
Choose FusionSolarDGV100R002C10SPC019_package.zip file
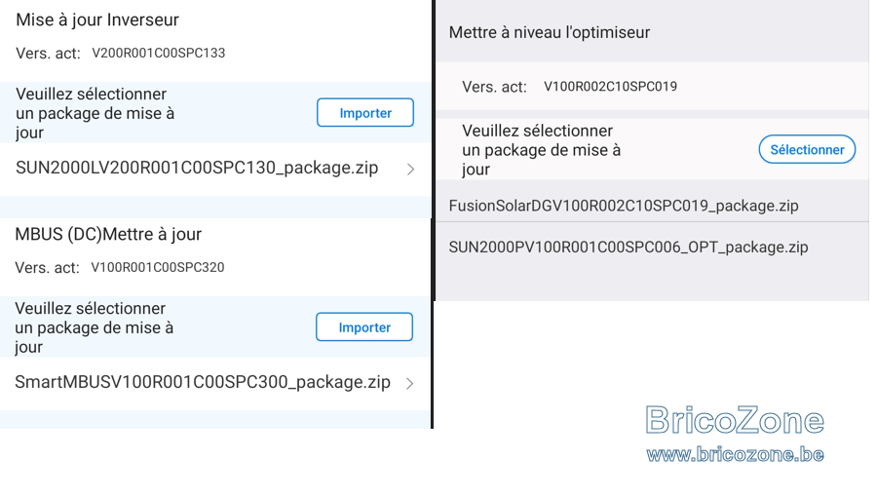[x=652, y=206]
